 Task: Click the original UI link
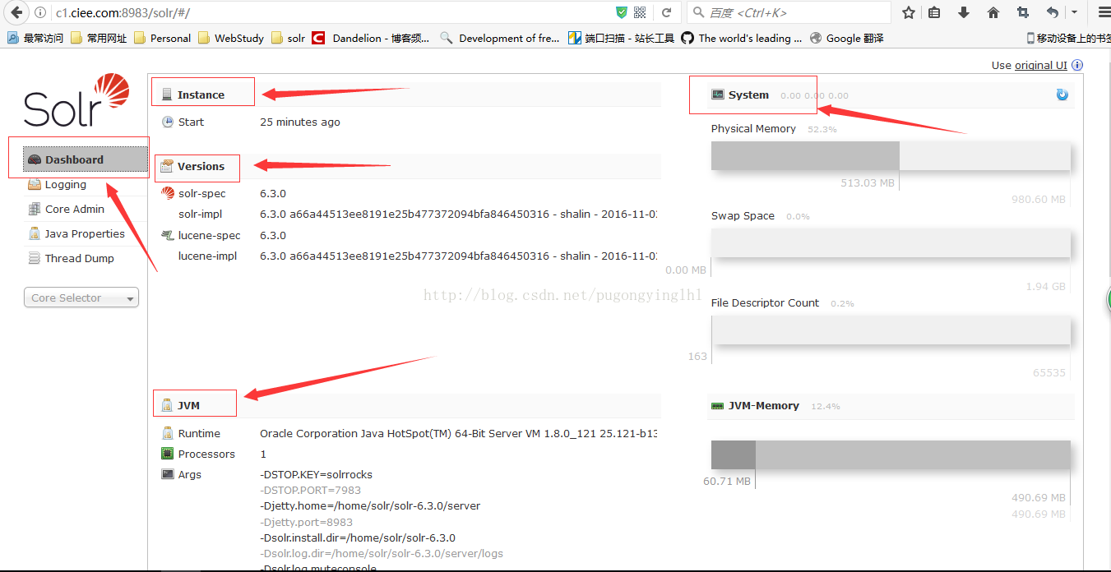(1040, 65)
